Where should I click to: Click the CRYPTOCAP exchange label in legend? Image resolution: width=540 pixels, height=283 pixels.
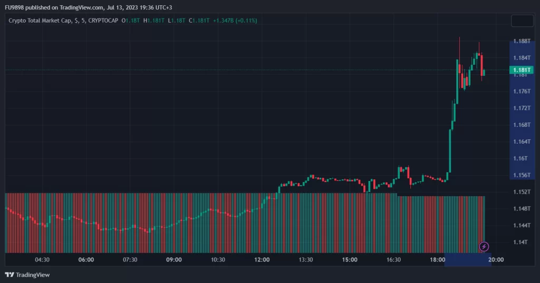click(103, 21)
